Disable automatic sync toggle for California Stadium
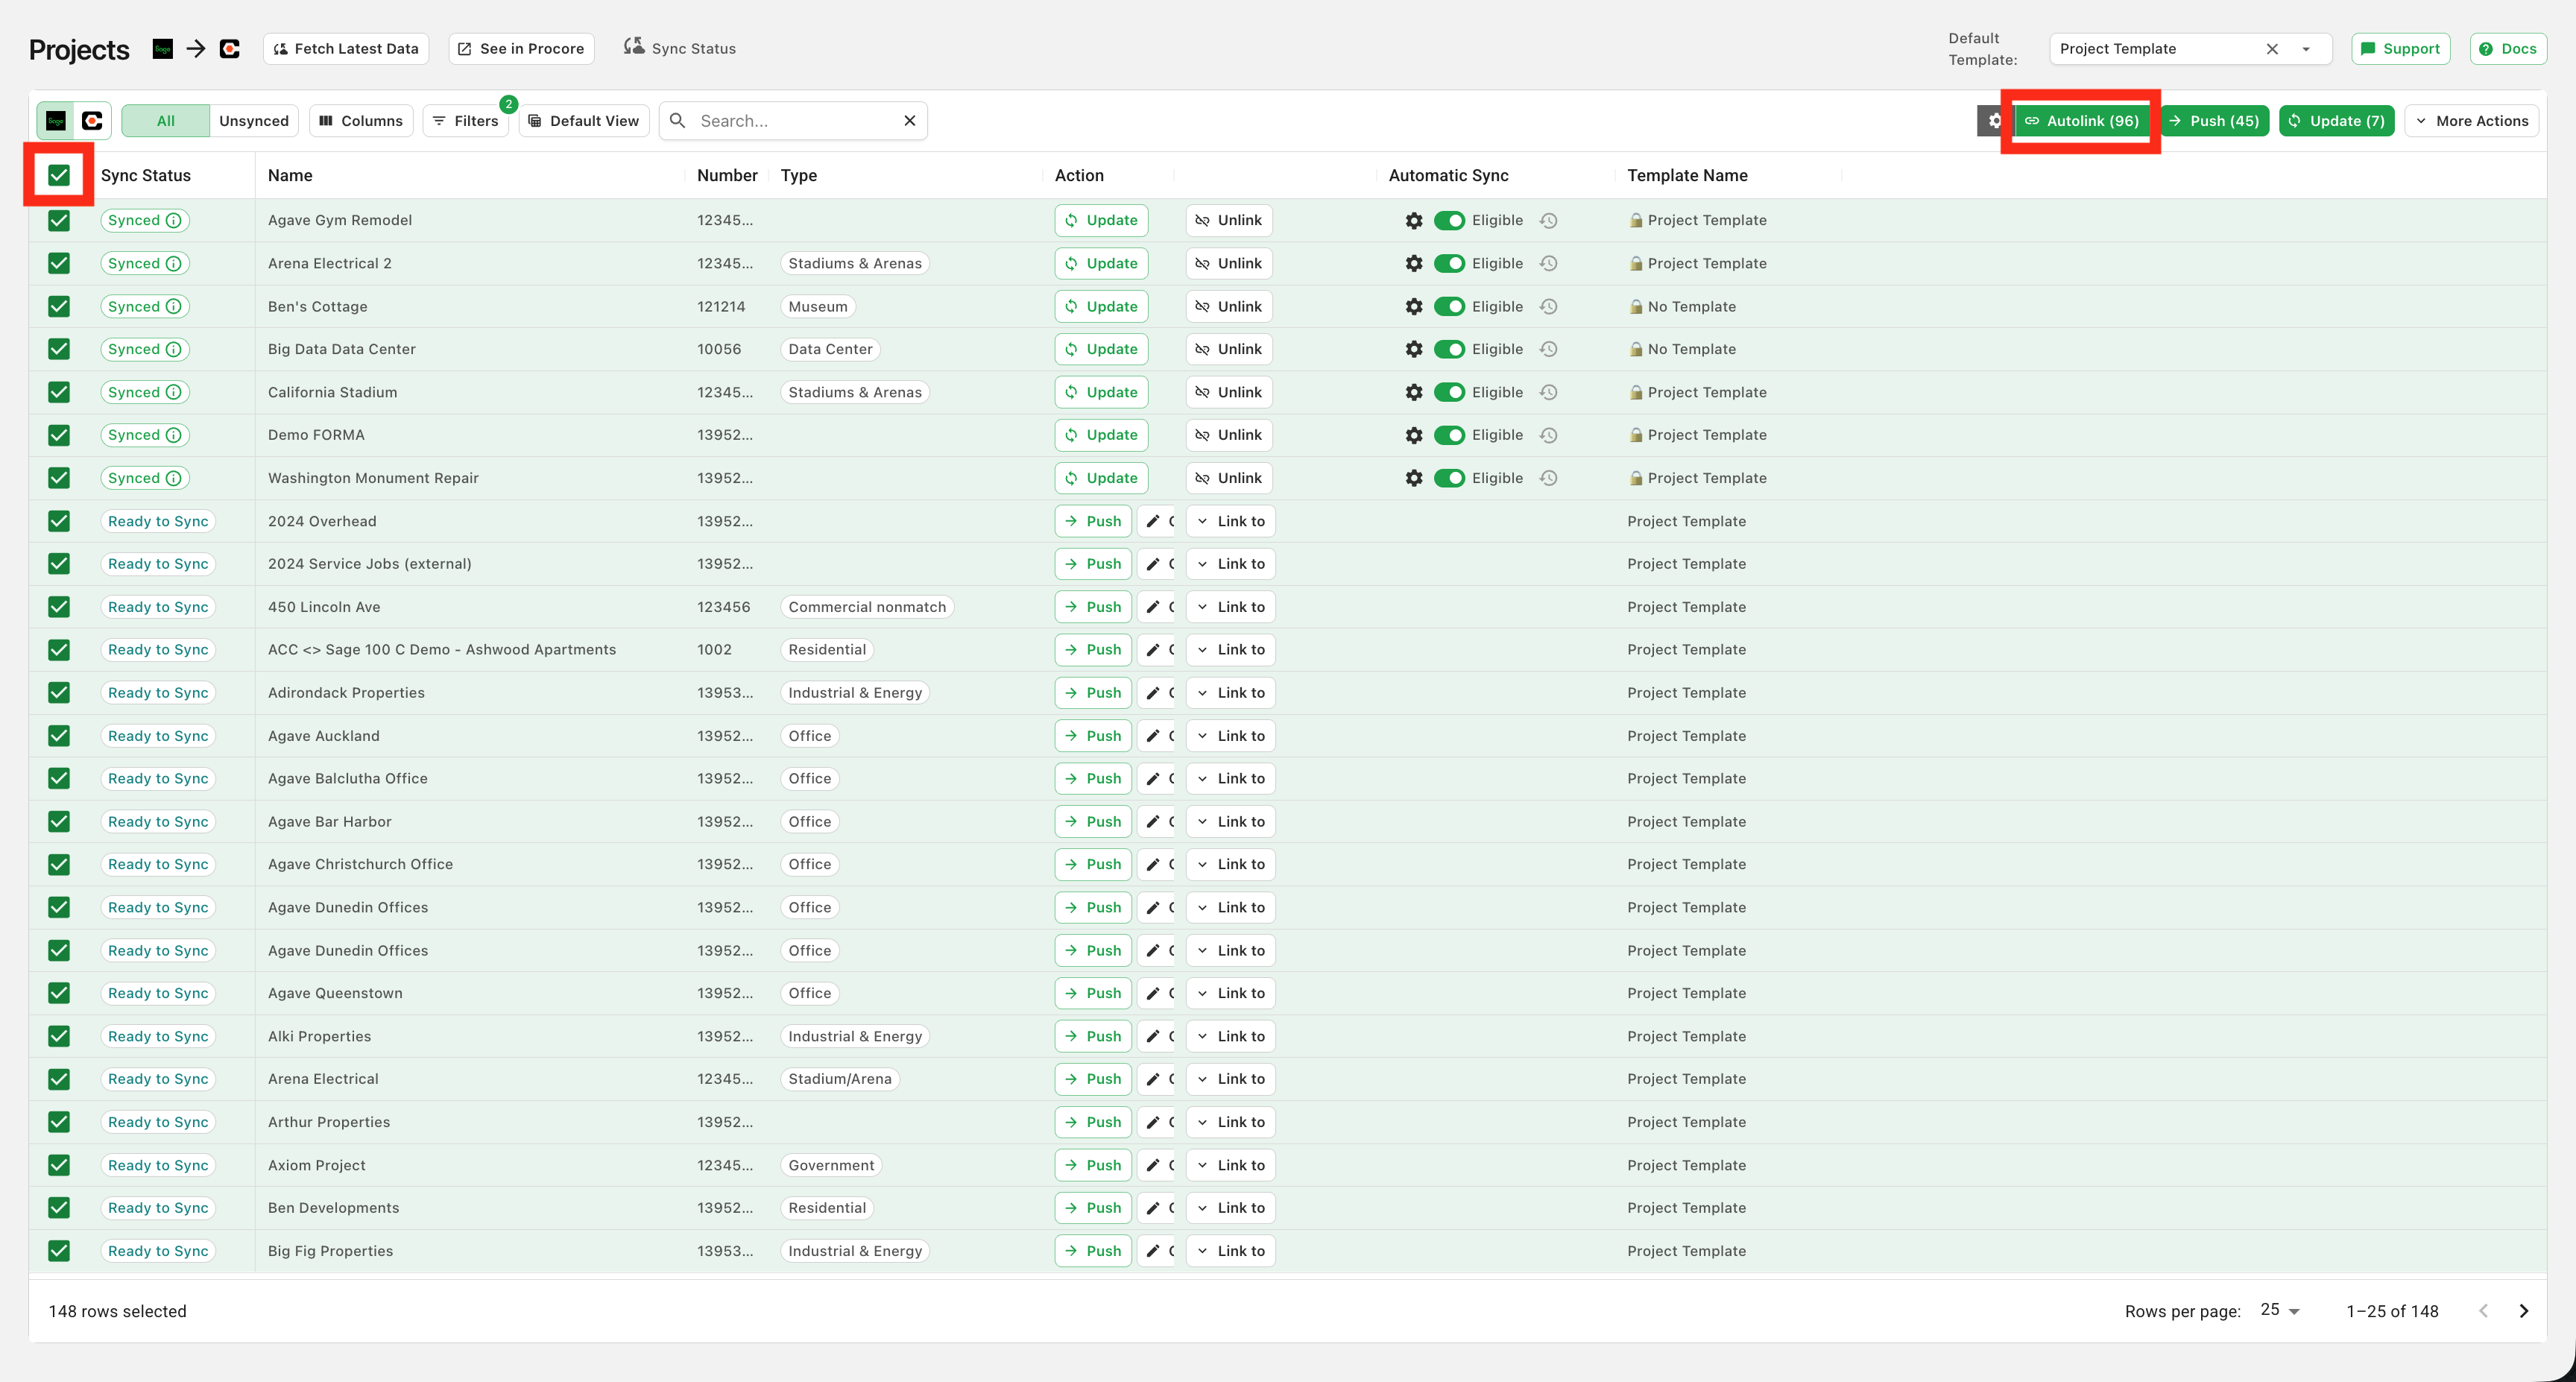The height and width of the screenshot is (1382, 2576). [1449, 393]
